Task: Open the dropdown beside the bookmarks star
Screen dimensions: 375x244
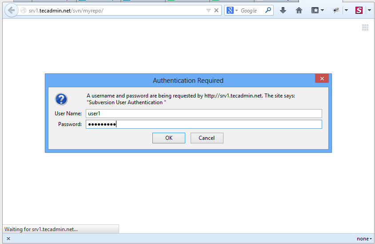Action: (x=323, y=10)
